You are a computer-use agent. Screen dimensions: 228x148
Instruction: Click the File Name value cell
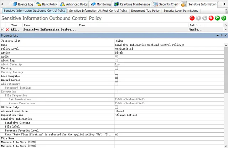[169, 138]
